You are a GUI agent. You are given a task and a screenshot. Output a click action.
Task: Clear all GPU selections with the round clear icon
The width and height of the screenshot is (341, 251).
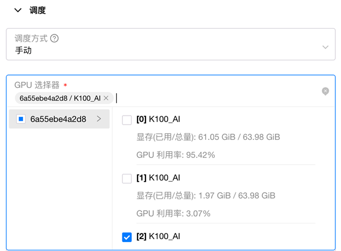coord(325,91)
